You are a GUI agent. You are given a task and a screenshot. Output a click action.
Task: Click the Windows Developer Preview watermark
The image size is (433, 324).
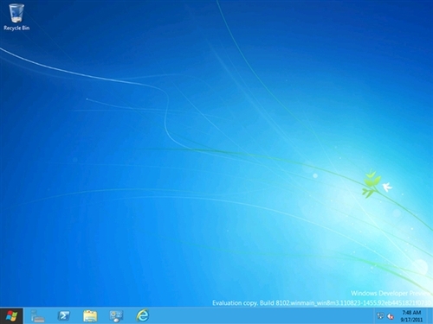point(391,293)
